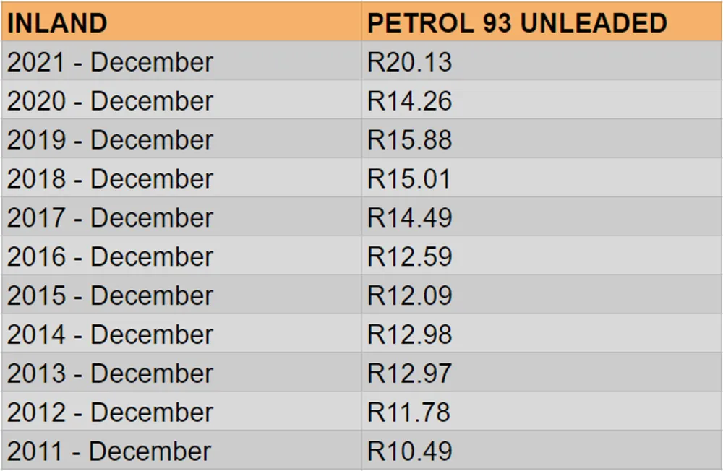Click the R14.49 price value

[409, 217]
